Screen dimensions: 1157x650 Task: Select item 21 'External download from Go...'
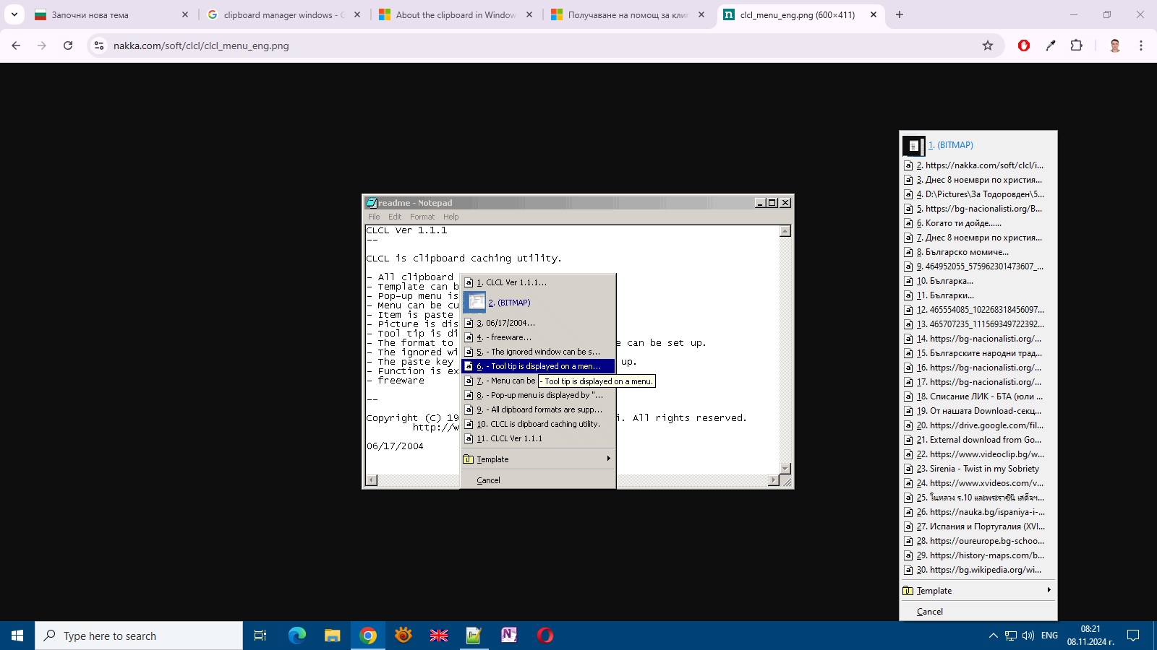click(x=978, y=440)
